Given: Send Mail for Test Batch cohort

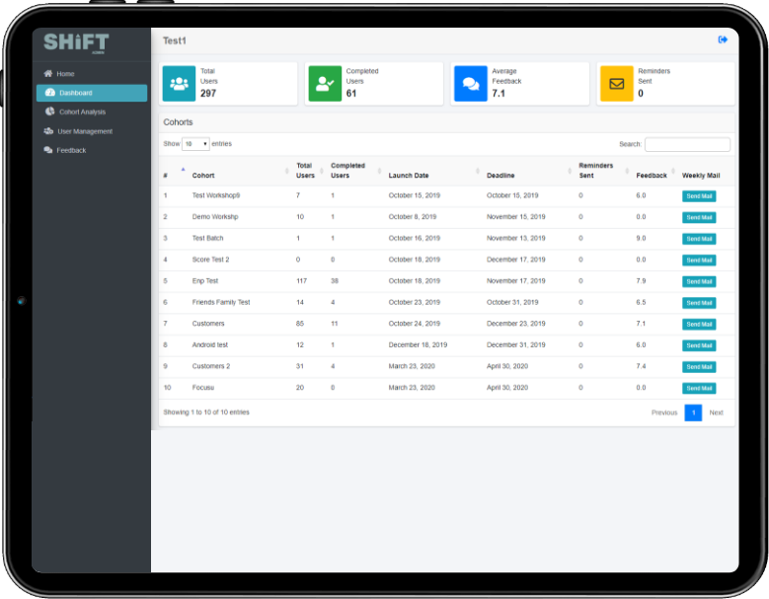Looking at the screenshot, I should (x=699, y=239).
